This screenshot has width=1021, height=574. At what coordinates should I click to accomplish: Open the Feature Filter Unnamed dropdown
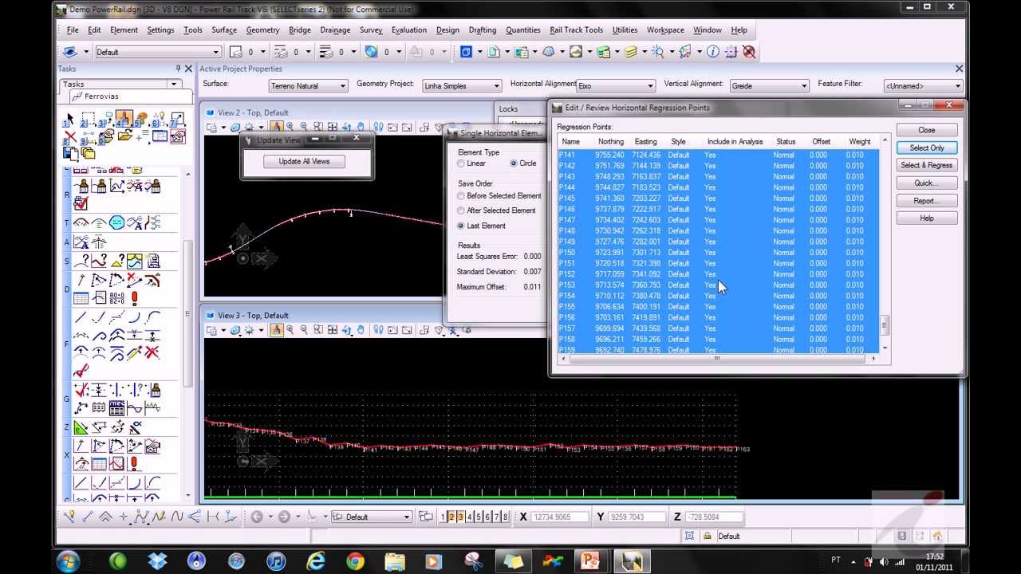coord(923,85)
